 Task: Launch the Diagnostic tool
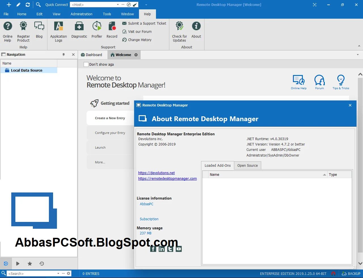click(x=79, y=30)
